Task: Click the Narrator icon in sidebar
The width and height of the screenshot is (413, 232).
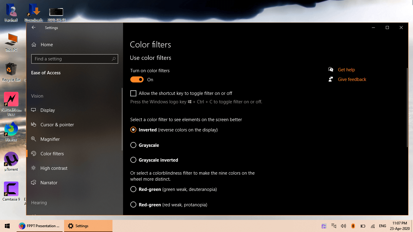Action: click(34, 183)
